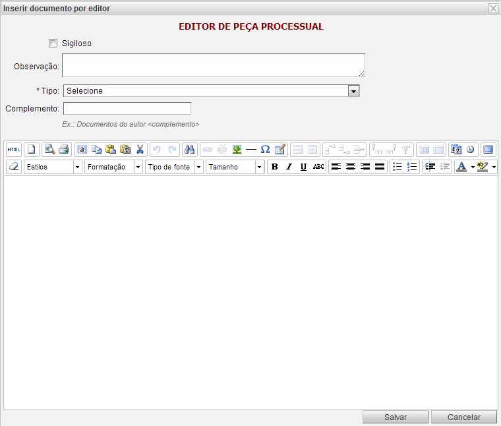
Task: Toggle Bold formatting
Action: pos(274,166)
